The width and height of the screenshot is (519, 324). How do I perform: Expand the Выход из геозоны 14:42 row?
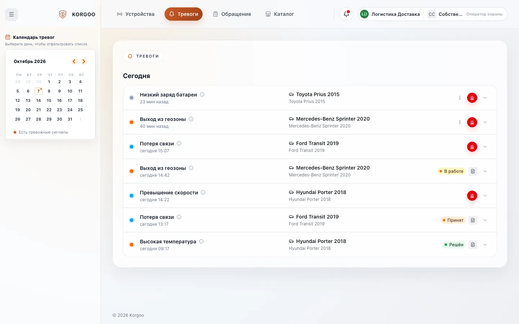pos(485,171)
